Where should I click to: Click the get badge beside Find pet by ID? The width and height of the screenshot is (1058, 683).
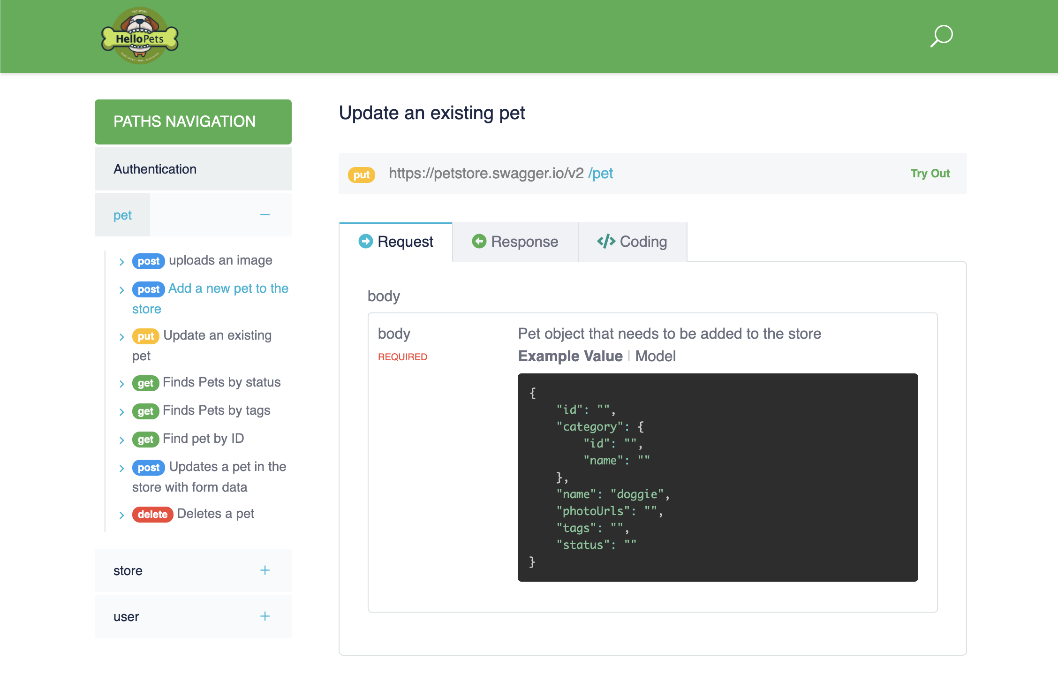[x=146, y=440]
